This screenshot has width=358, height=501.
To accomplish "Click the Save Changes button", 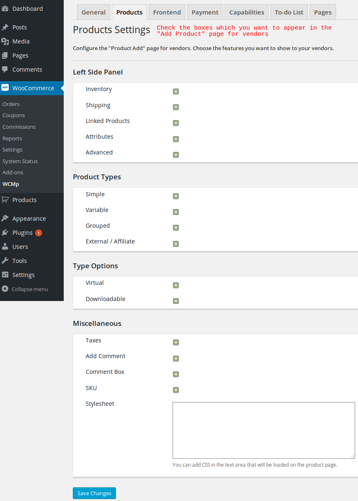I will pyautogui.click(x=94, y=493).
